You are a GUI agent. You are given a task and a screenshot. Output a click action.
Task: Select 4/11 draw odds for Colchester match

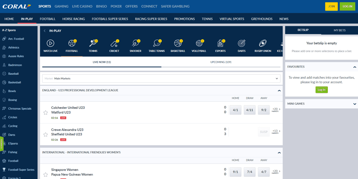(x=249, y=110)
